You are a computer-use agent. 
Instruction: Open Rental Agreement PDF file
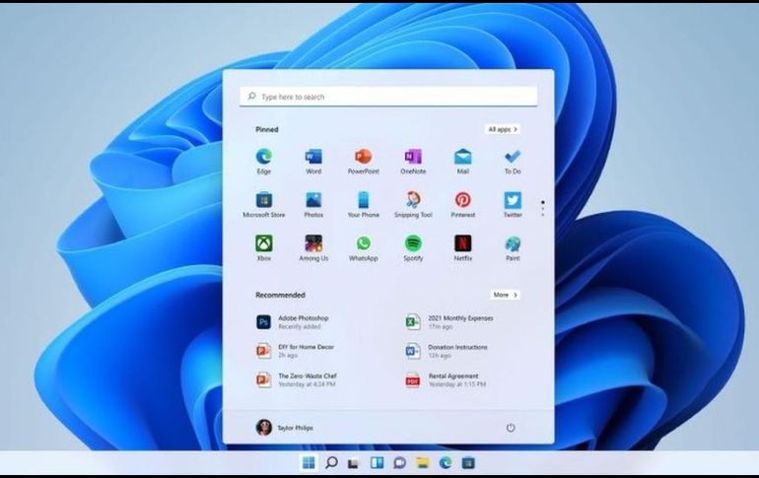coord(446,379)
